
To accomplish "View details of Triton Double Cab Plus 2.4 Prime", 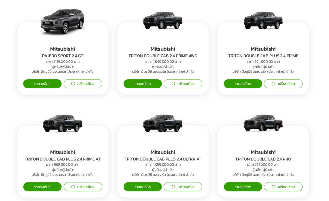I will tap(243, 84).
